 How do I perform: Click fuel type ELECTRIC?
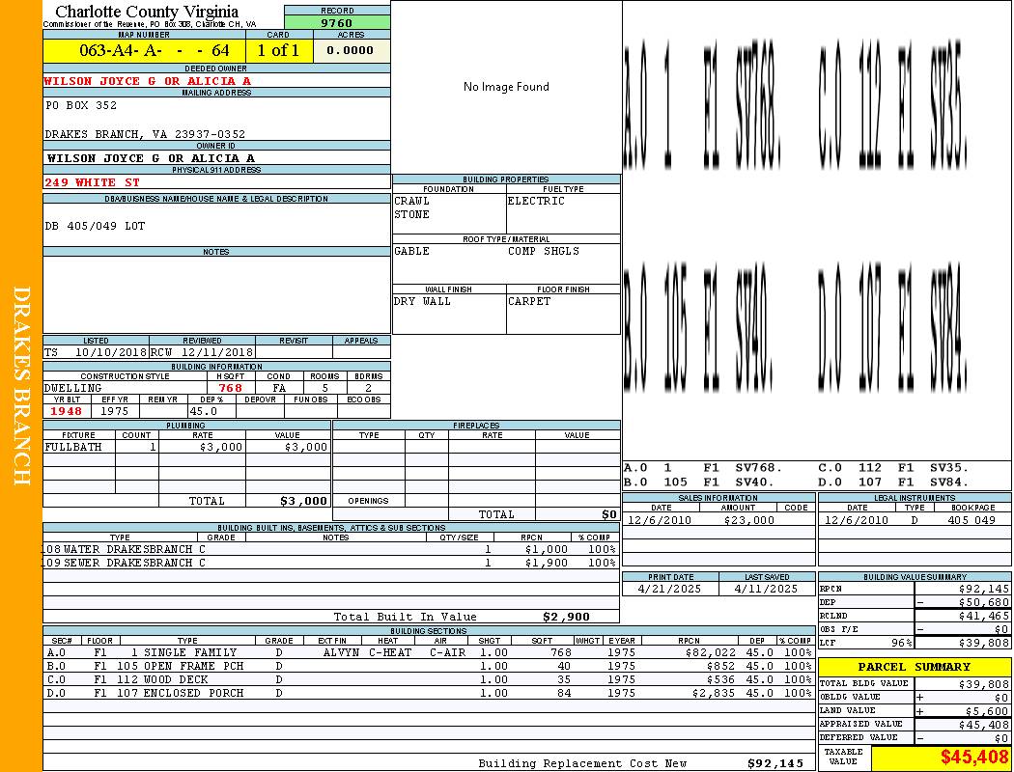[536, 201]
